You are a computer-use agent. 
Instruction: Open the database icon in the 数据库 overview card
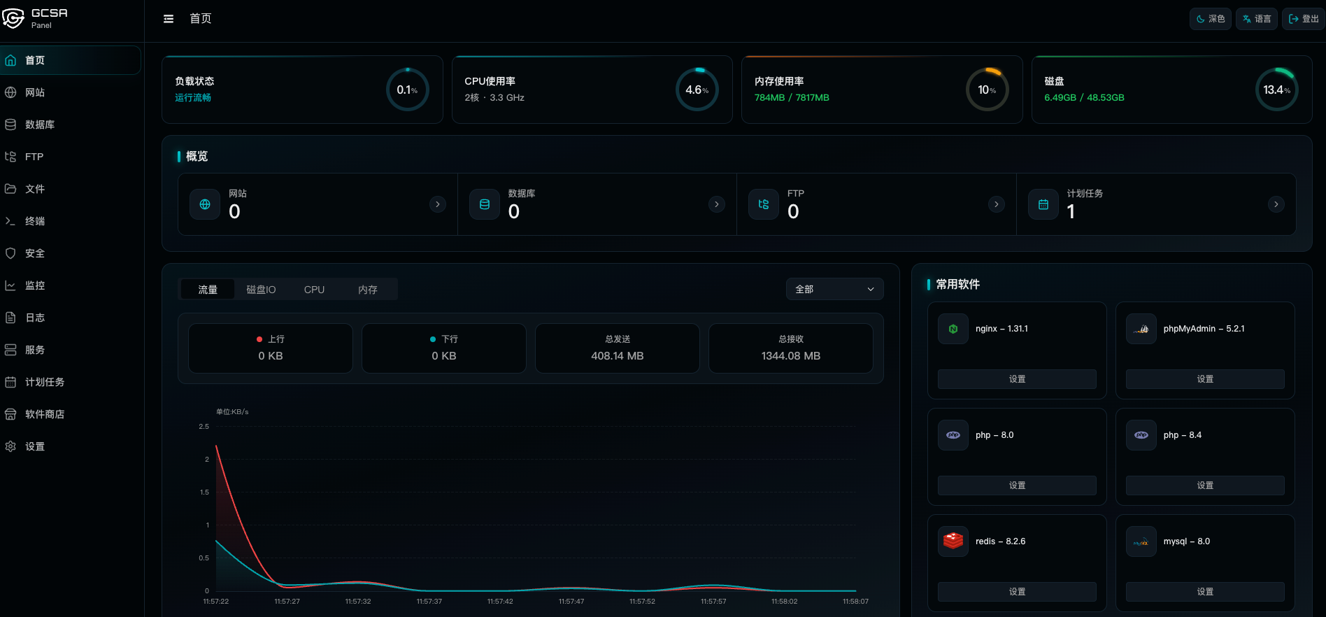click(485, 204)
